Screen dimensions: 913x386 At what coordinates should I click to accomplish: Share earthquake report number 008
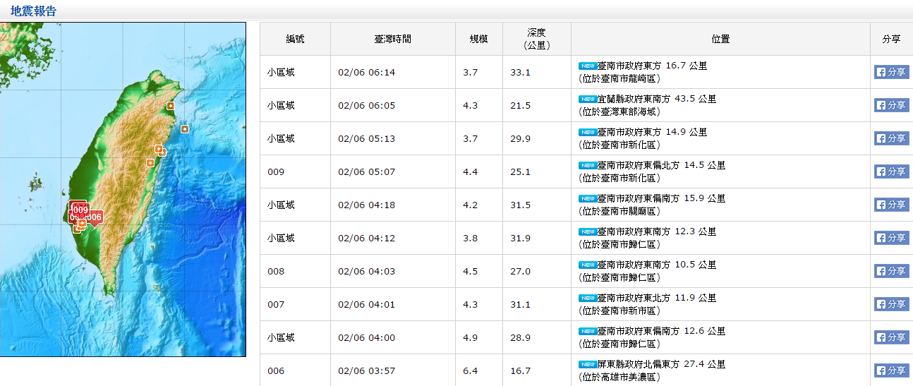[x=891, y=271]
